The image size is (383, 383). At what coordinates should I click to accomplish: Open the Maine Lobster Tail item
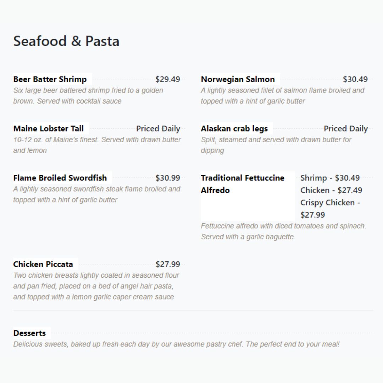(49, 128)
